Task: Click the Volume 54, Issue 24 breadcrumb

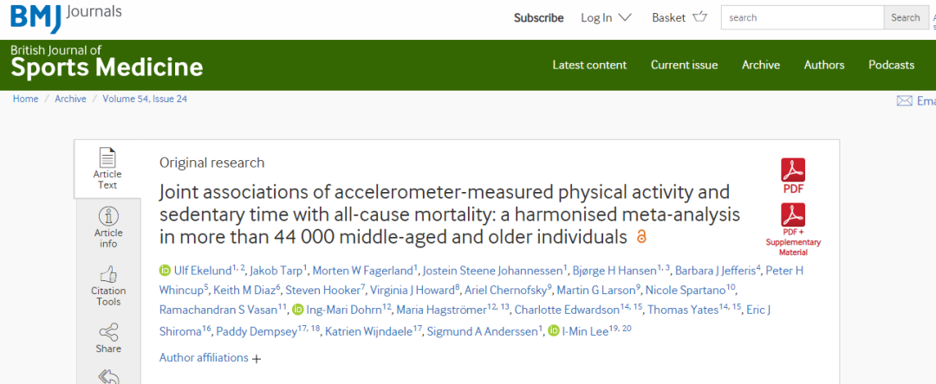Action: 145,99
